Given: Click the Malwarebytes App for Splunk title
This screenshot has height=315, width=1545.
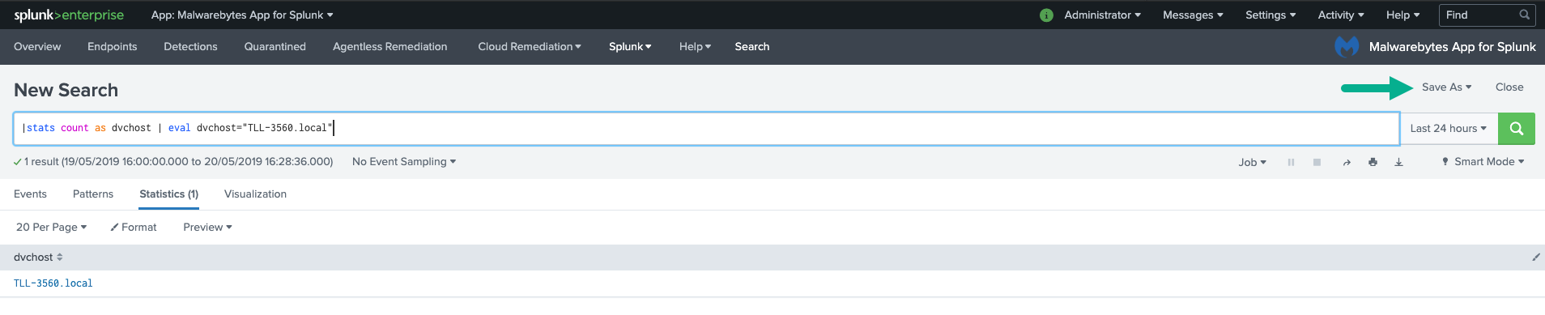Looking at the screenshot, I should [1452, 47].
